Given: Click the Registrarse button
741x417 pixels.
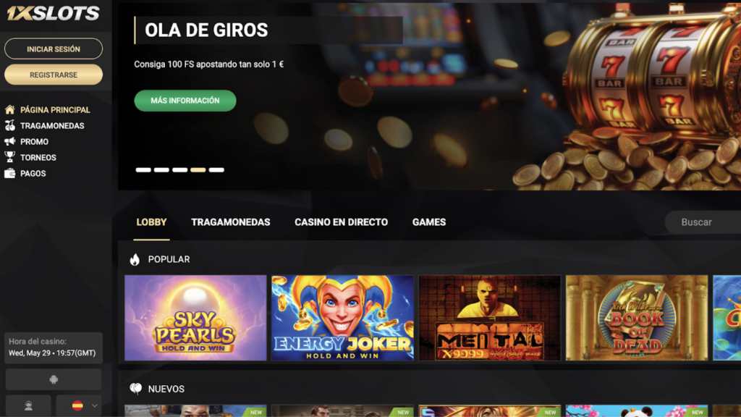Looking at the screenshot, I should coord(54,75).
